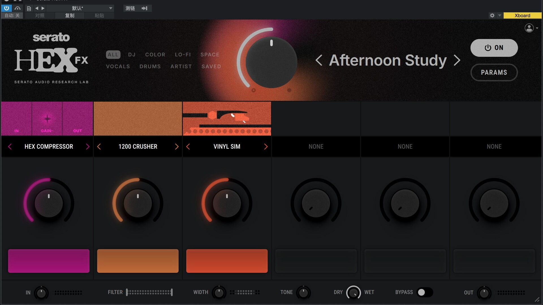Select the DJ preset category
The image size is (543, 305).
tap(132, 55)
